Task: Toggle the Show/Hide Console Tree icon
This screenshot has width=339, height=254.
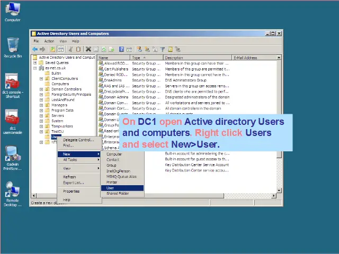Action: (60, 49)
